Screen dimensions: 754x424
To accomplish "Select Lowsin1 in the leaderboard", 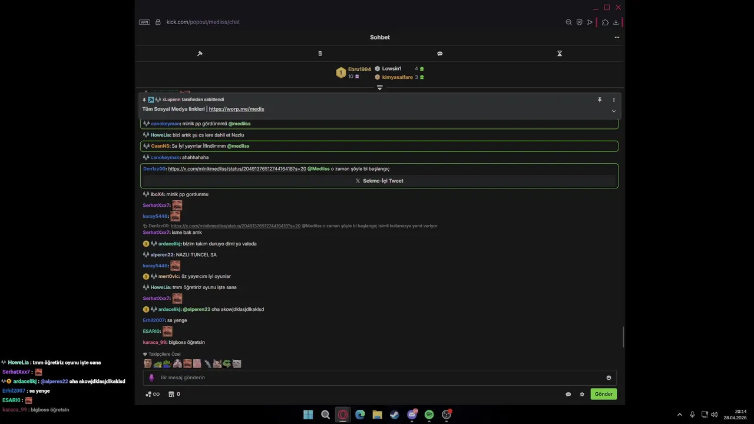I will pyautogui.click(x=392, y=69).
